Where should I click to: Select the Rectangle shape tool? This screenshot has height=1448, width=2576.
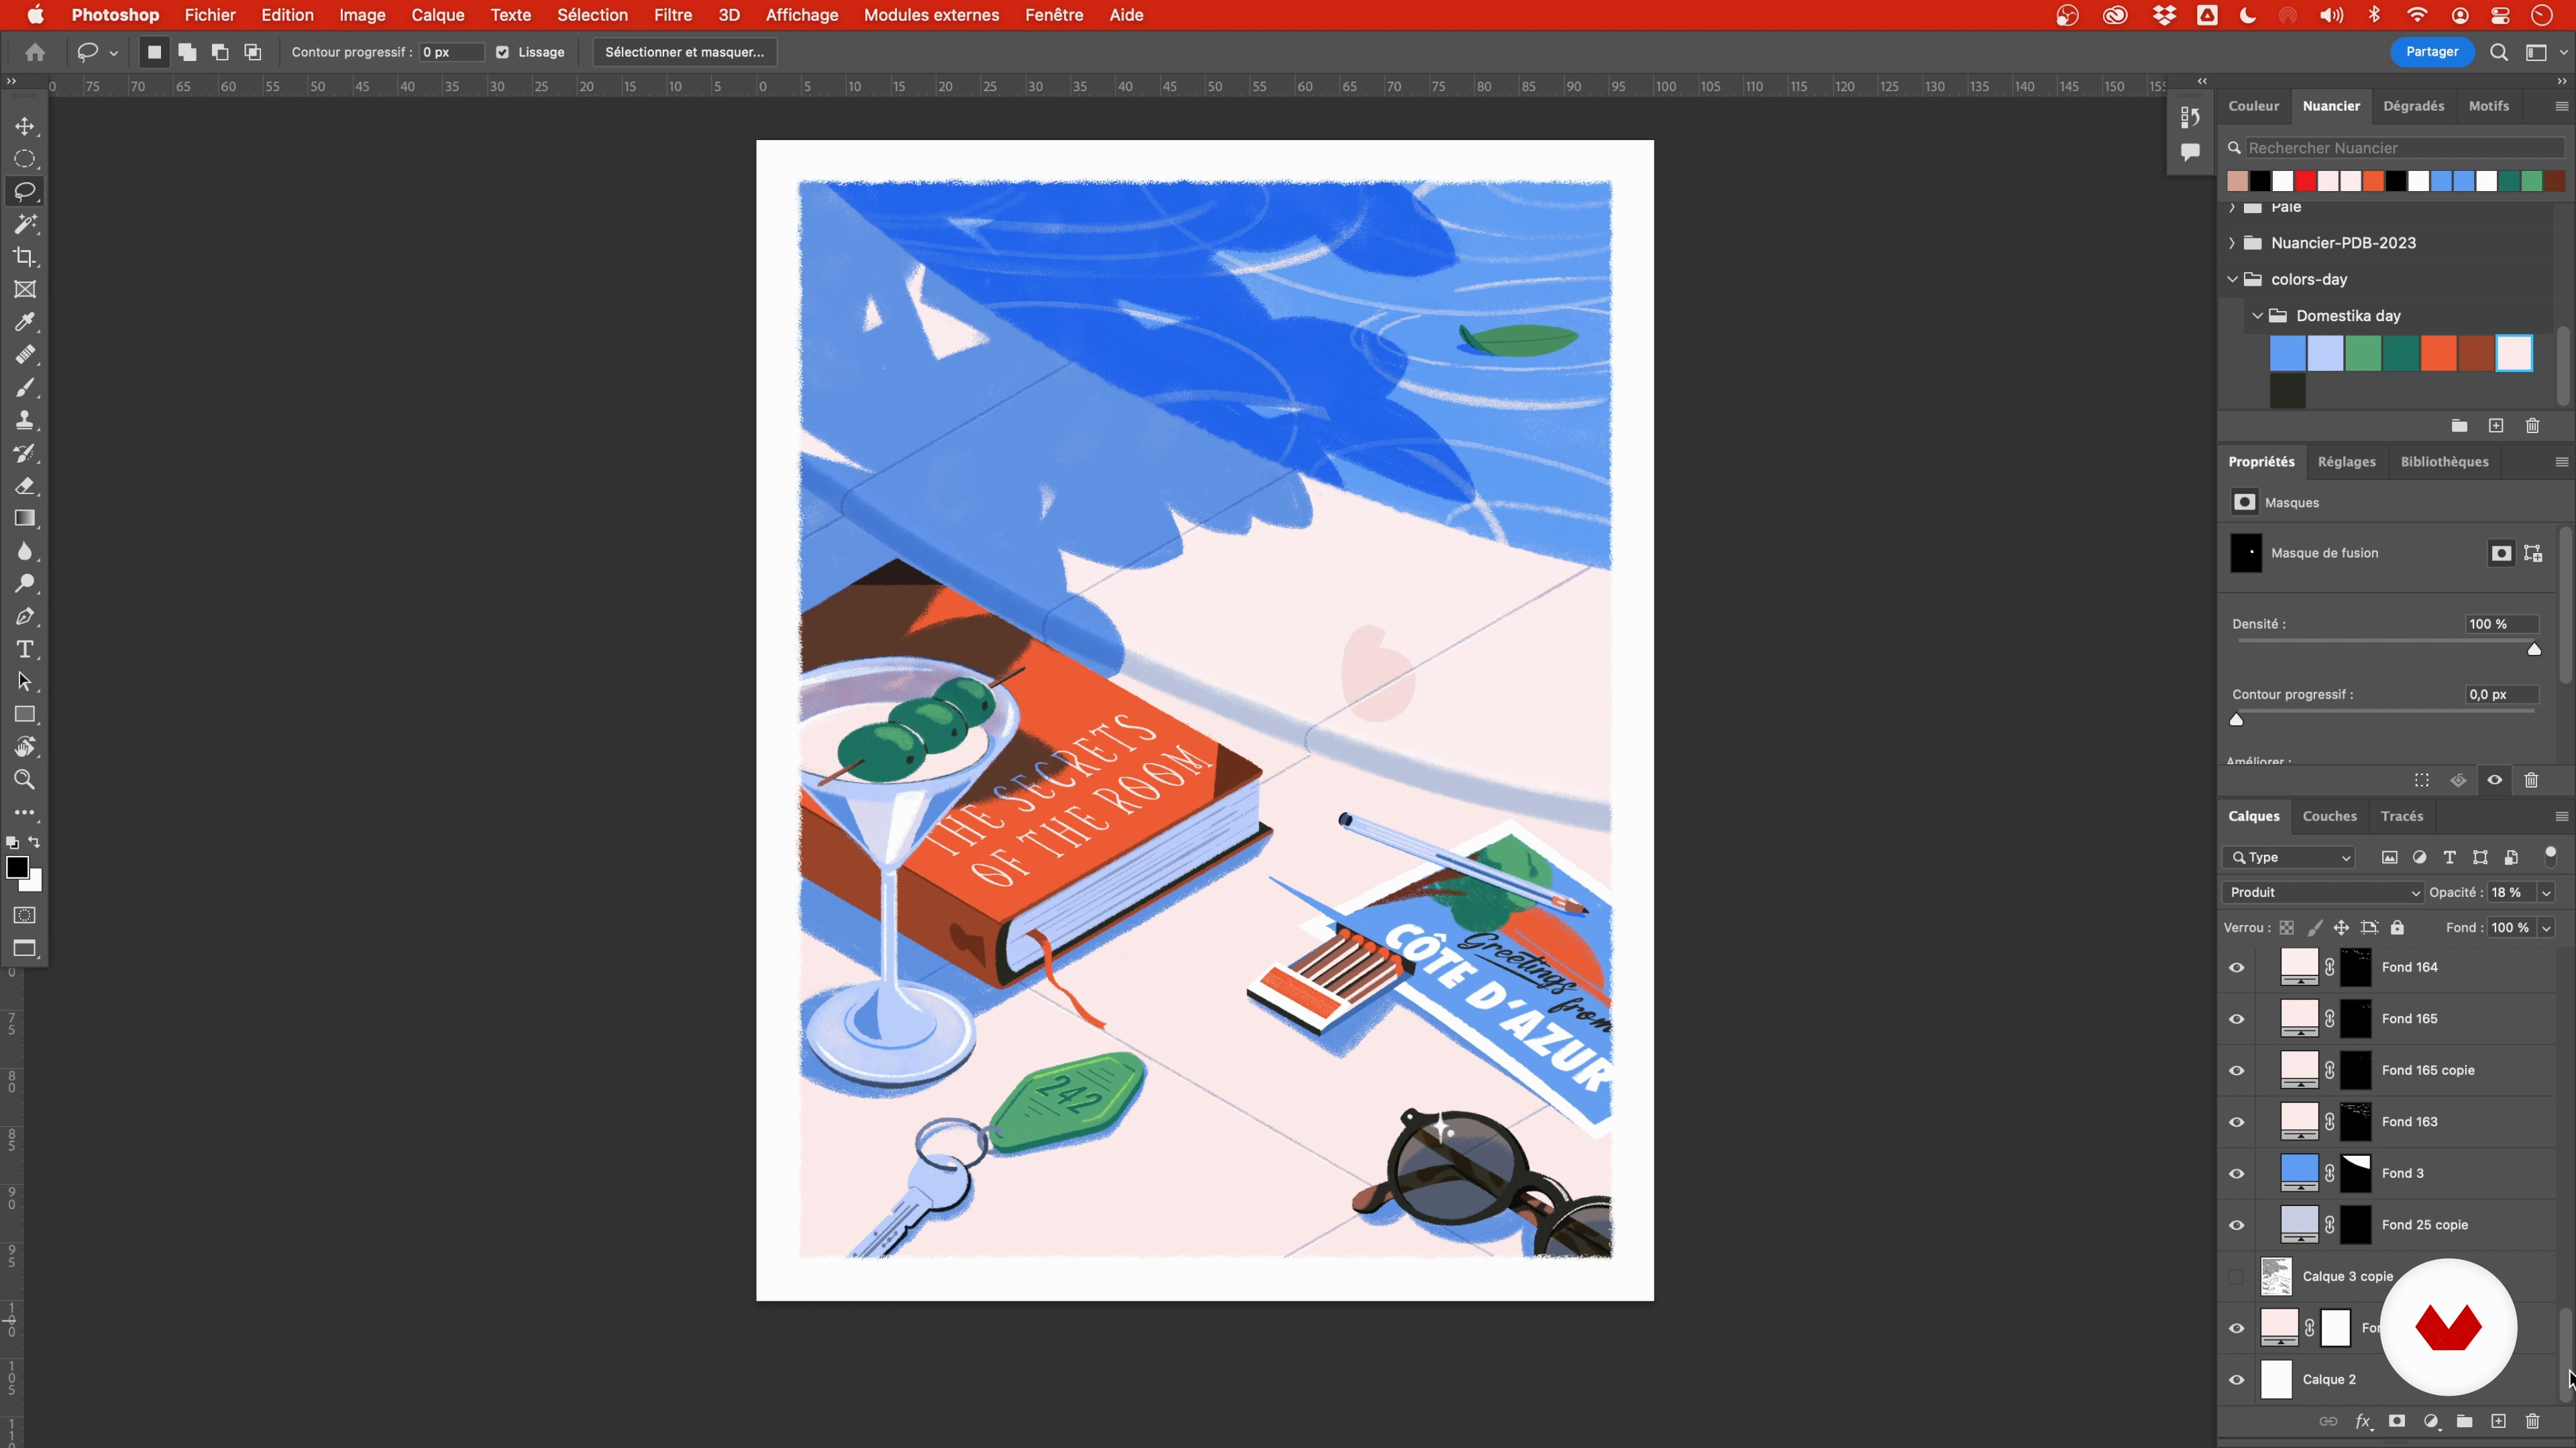tap(25, 715)
